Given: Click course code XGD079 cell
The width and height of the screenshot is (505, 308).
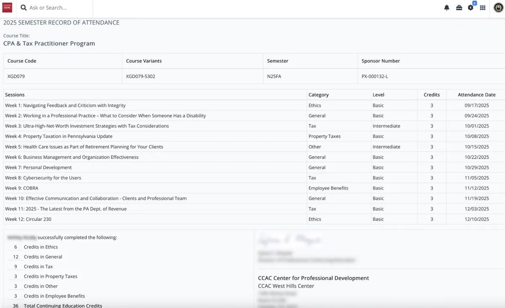Looking at the screenshot, I should pyautogui.click(x=16, y=77).
